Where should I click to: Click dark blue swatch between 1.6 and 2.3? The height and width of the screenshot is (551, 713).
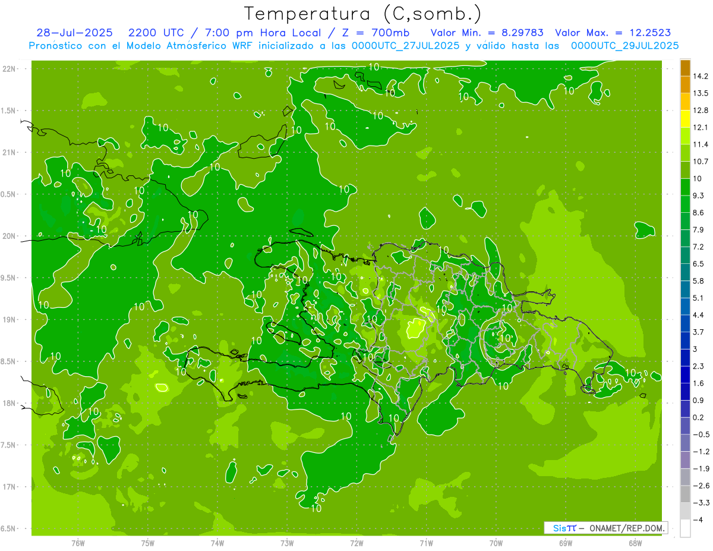click(x=685, y=374)
